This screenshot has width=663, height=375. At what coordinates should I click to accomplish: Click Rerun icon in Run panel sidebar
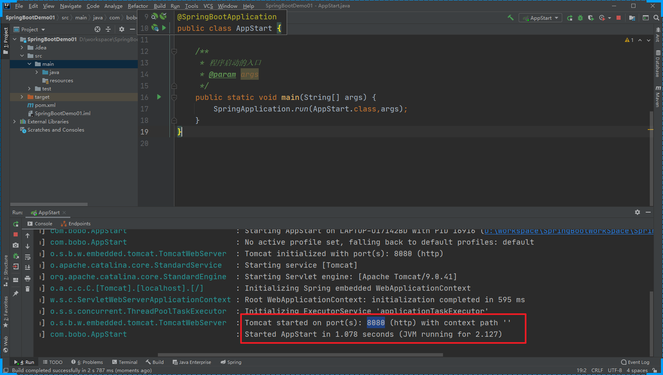[16, 224]
